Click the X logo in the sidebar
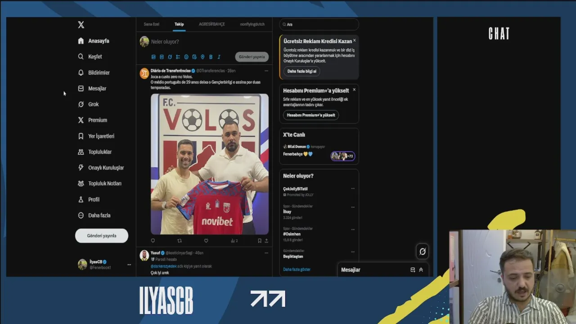This screenshot has height=324, width=576. point(81,25)
